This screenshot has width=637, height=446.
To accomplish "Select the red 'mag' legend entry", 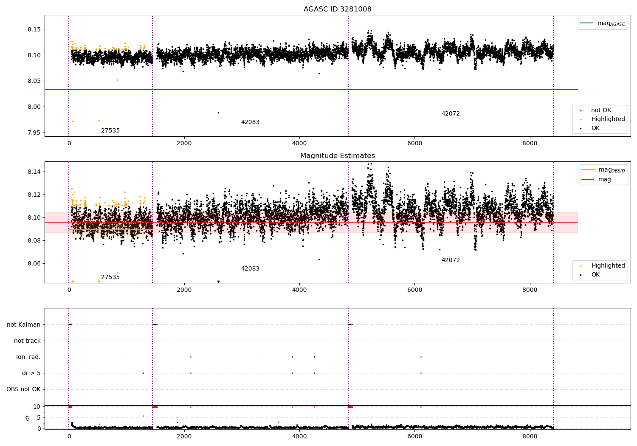I will [x=596, y=180].
